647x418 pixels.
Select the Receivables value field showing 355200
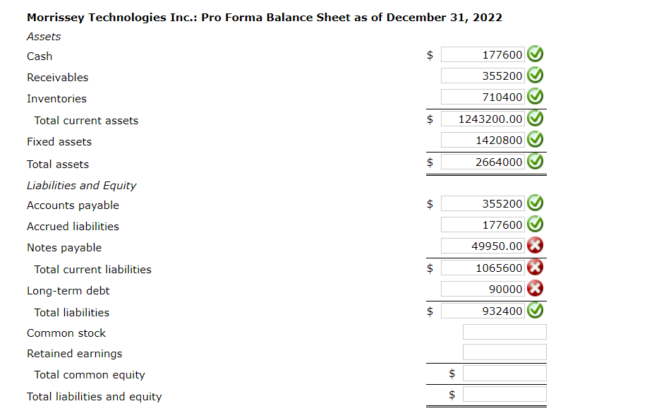(x=482, y=75)
